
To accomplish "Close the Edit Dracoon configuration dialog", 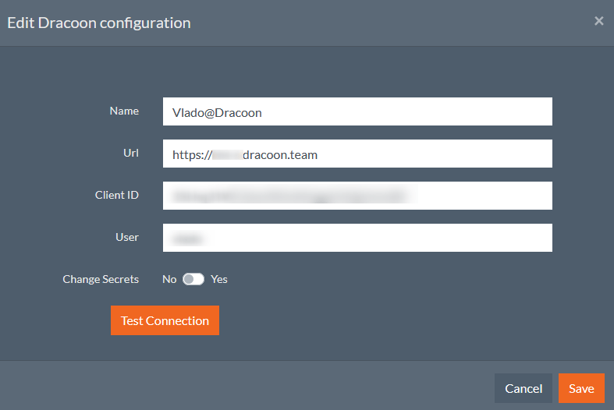I will (x=598, y=21).
